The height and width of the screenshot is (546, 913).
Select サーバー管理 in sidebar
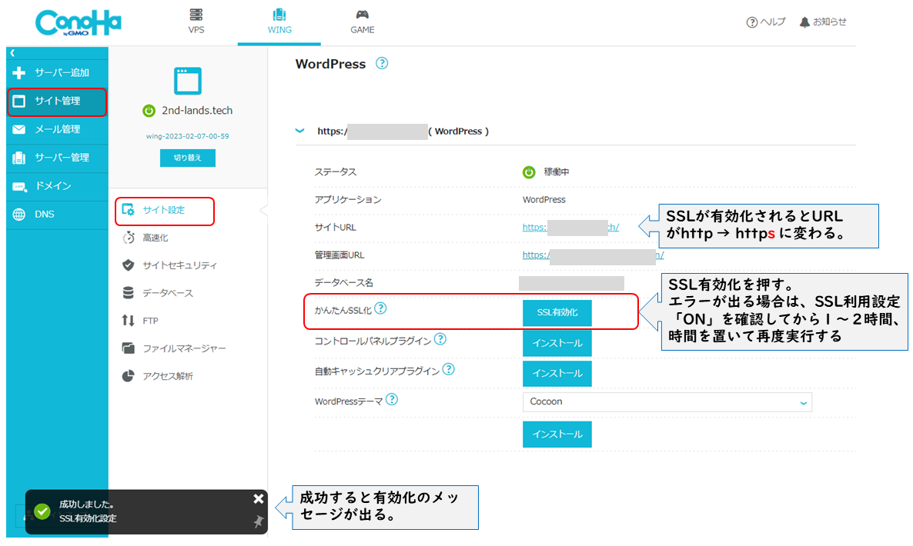57,158
